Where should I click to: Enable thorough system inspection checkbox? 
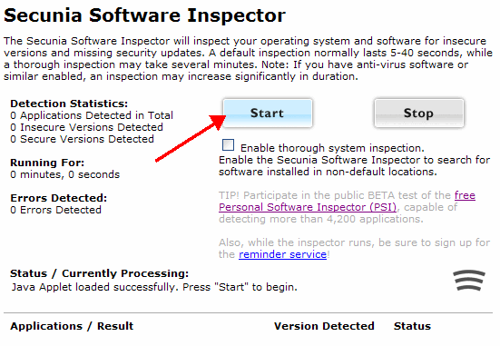[x=228, y=145]
